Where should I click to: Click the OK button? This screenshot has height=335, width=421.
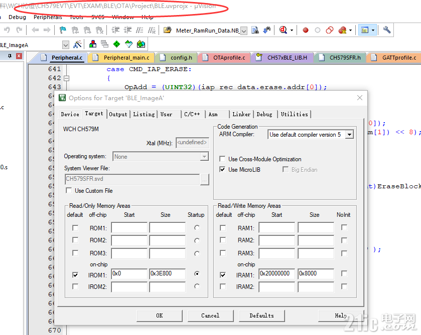(160, 315)
